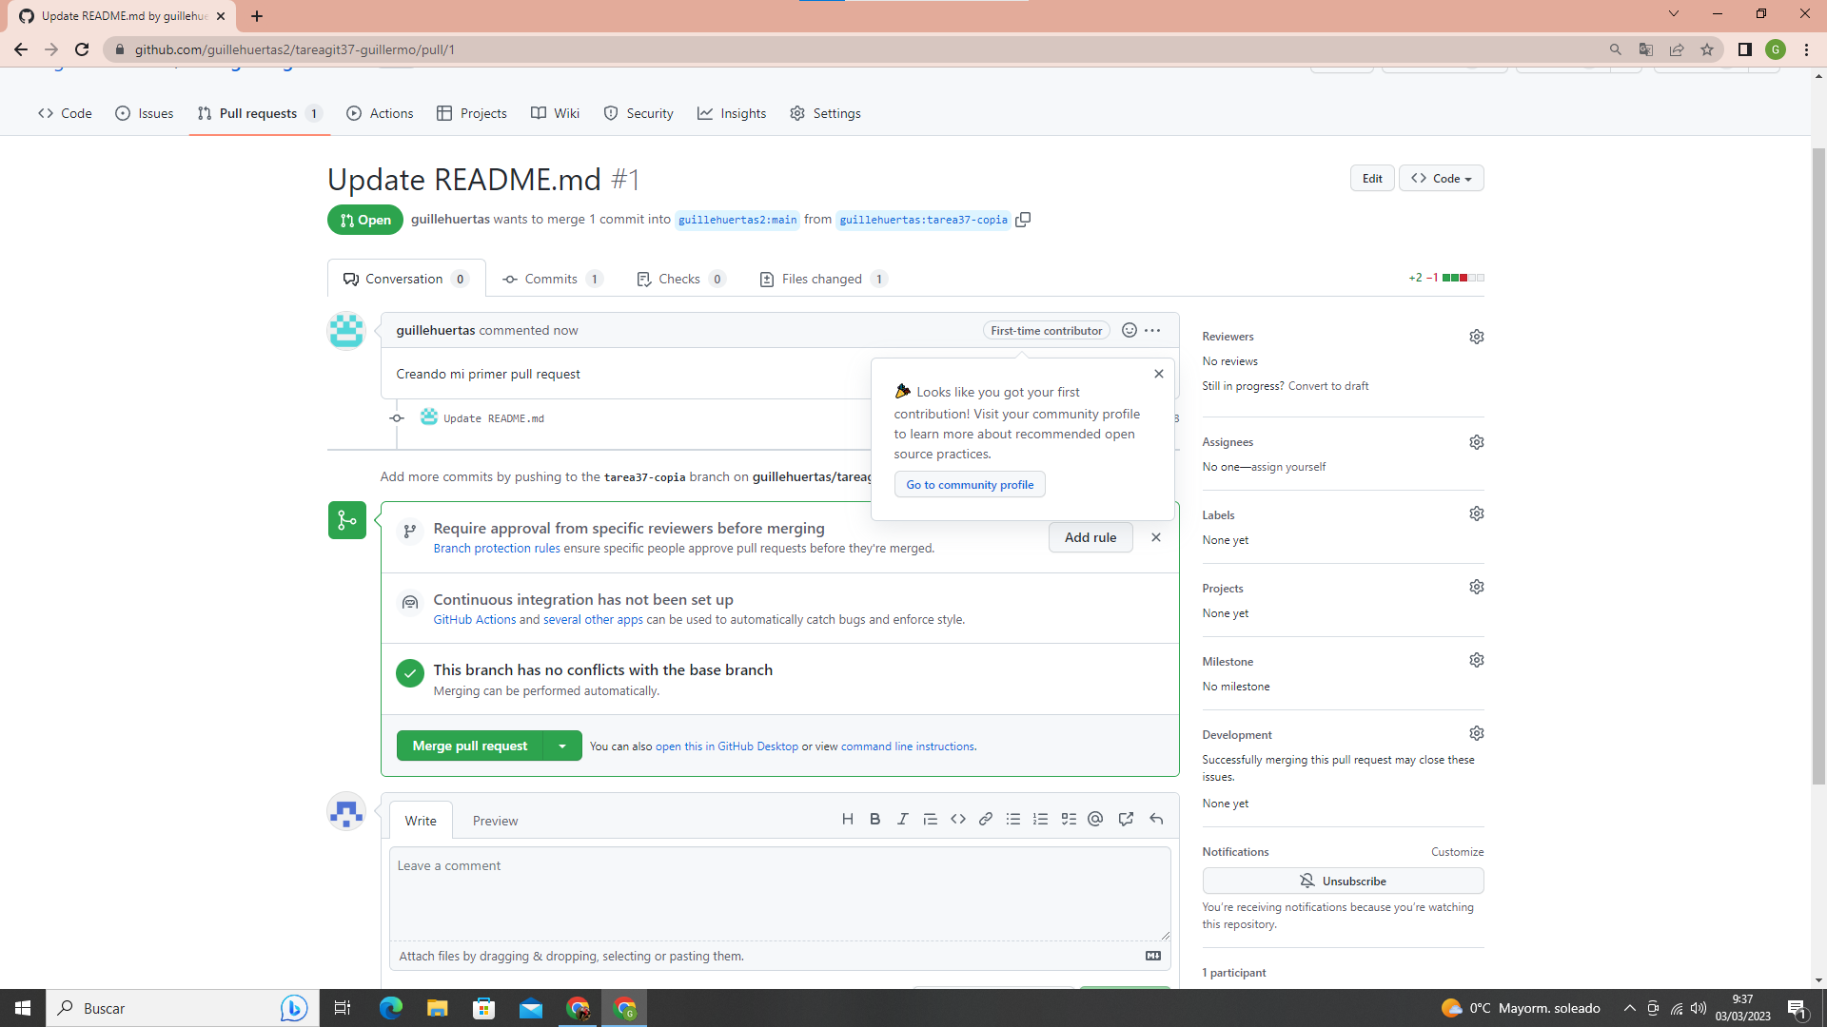This screenshot has width=1827, height=1027.
Task: Open the emoji reaction picker on the comment
Action: pyautogui.click(x=1129, y=330)
